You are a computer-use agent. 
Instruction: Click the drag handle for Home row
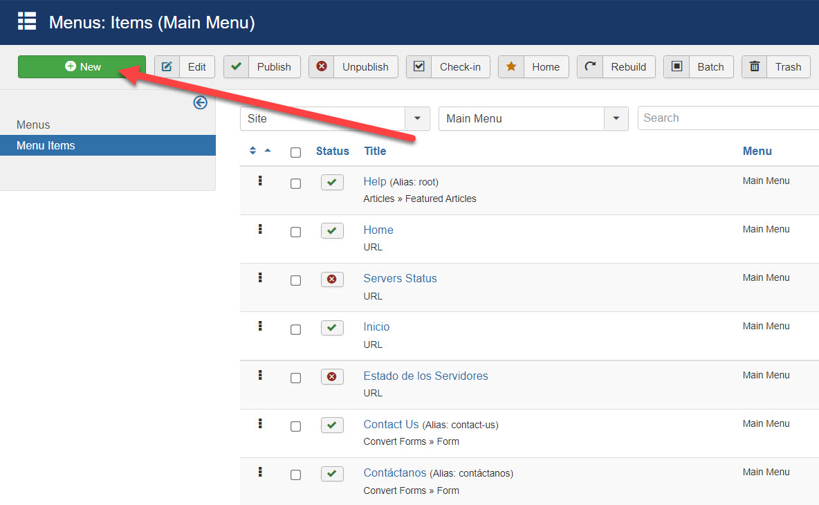[x=260, y=229]
